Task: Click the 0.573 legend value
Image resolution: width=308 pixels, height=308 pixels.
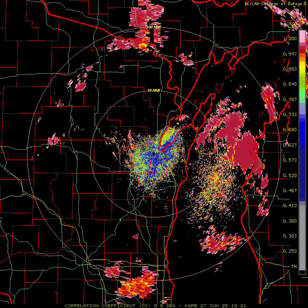Action: pyautogui.click(x=290, y=160)
